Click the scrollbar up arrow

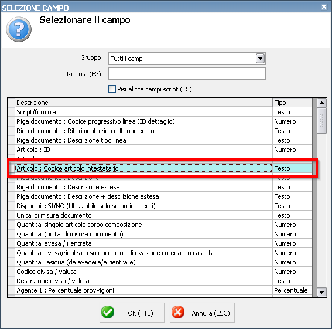point(321,103)
